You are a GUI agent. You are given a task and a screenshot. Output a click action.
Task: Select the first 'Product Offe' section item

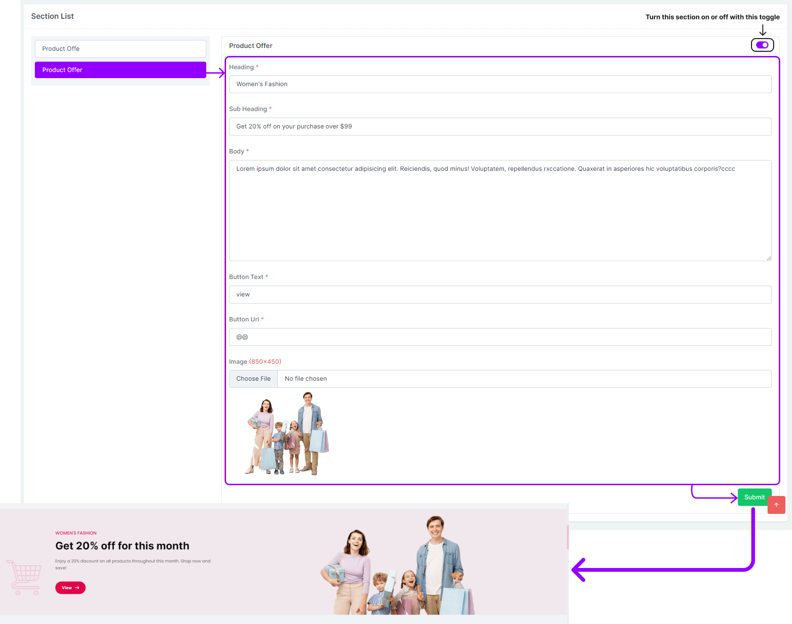tap(120, 49)
